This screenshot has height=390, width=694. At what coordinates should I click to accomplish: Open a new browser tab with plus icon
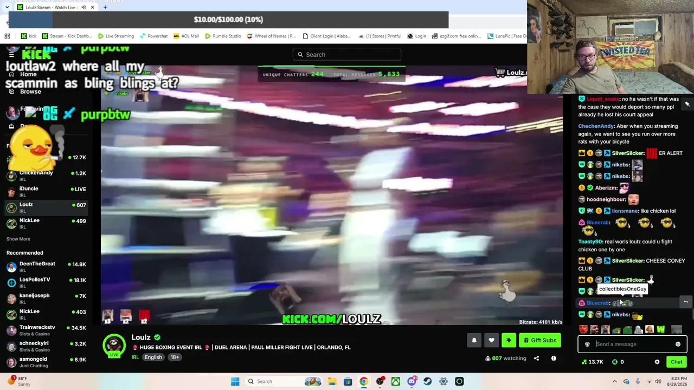105,8
